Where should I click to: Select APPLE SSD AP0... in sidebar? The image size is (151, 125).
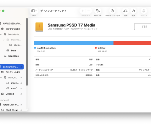pyautogui.click(x=12, y=23)
